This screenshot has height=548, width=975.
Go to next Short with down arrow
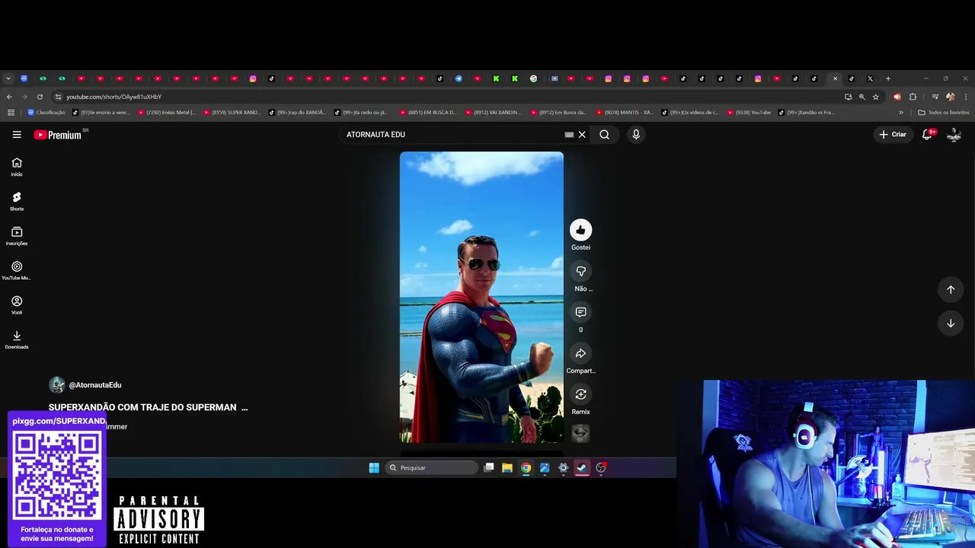click(951, 323)
